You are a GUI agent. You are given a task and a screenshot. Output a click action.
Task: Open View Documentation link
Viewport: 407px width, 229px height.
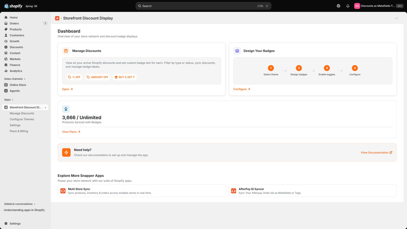[376, 153]
